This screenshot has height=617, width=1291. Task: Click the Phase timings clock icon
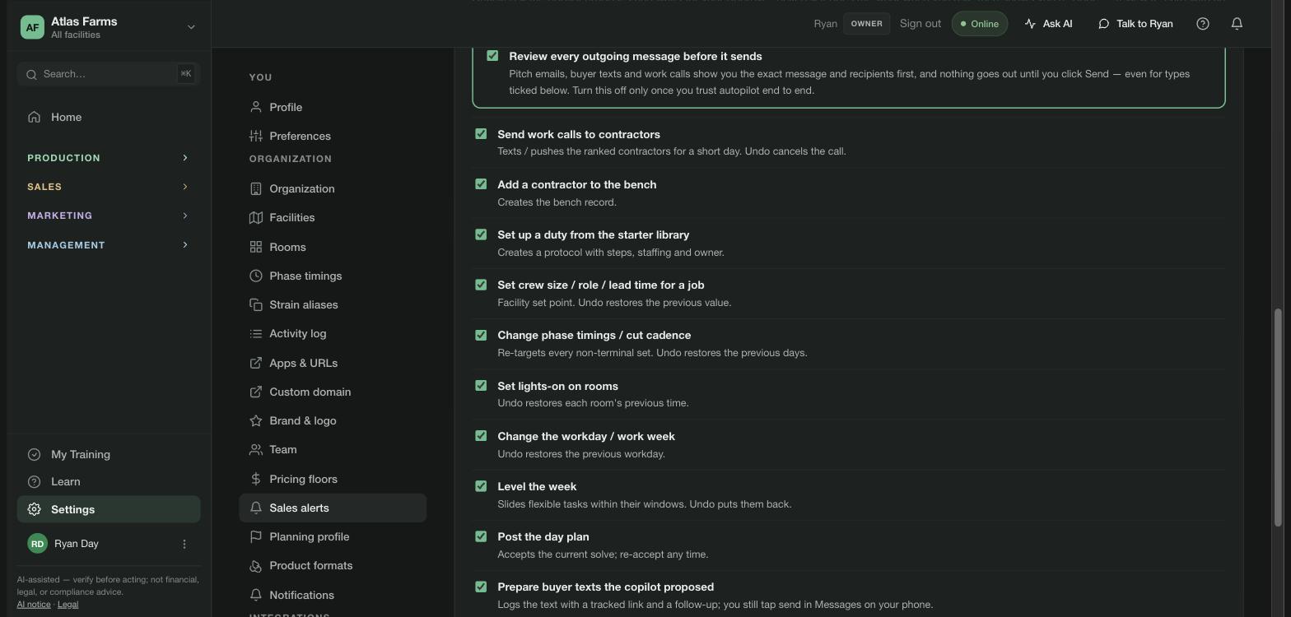[256, 276]
